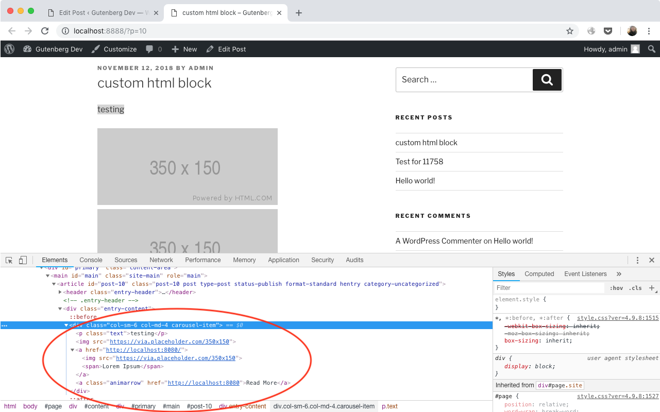
Task: Collapse the carousel-item div node
Action: [66, 325]
